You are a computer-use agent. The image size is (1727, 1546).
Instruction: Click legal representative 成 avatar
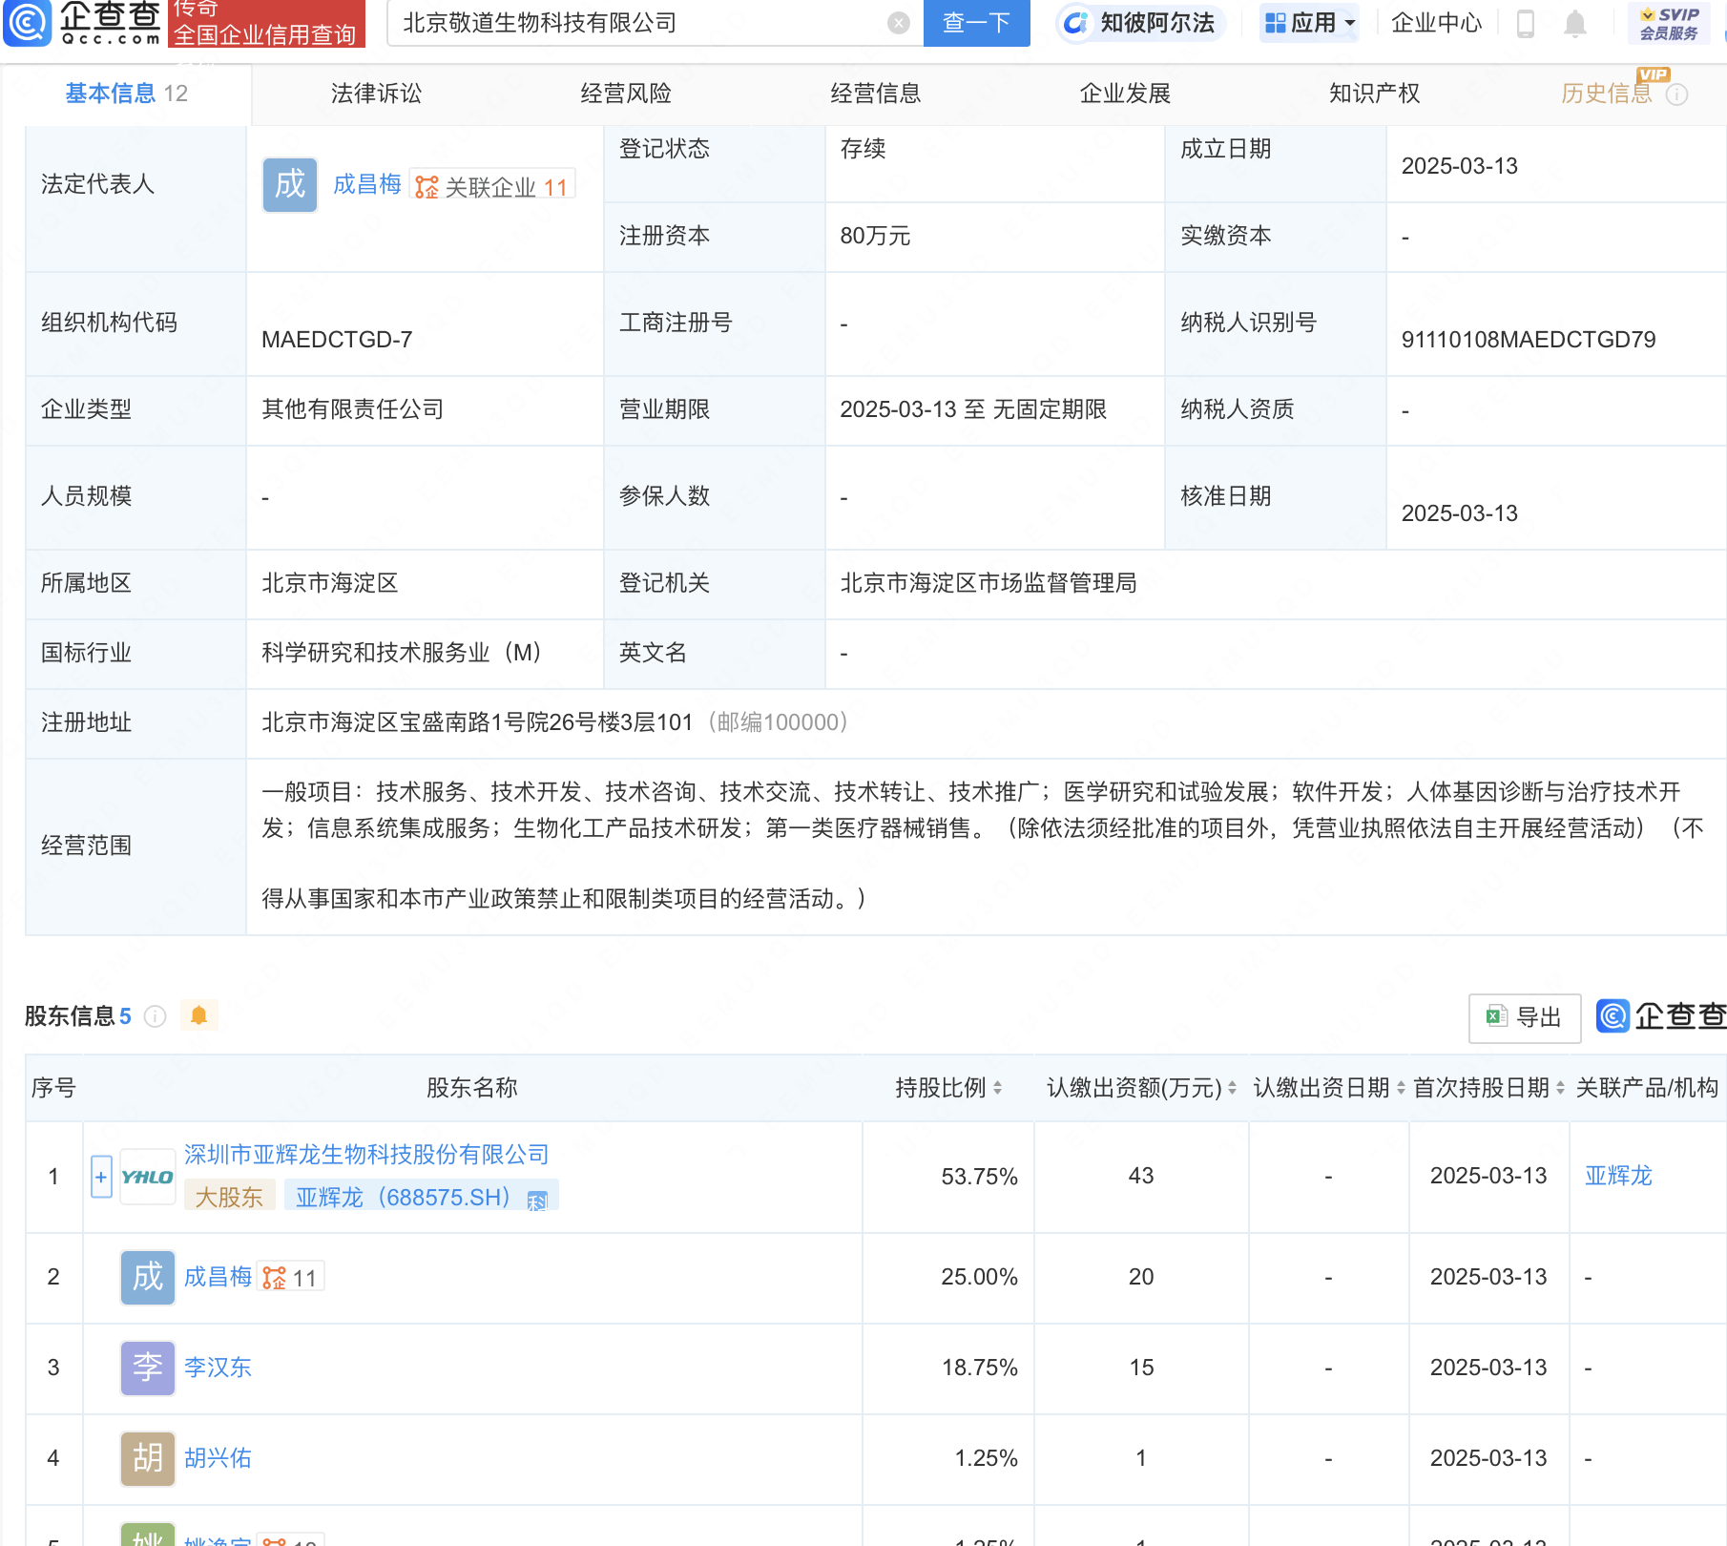[290, 184]
